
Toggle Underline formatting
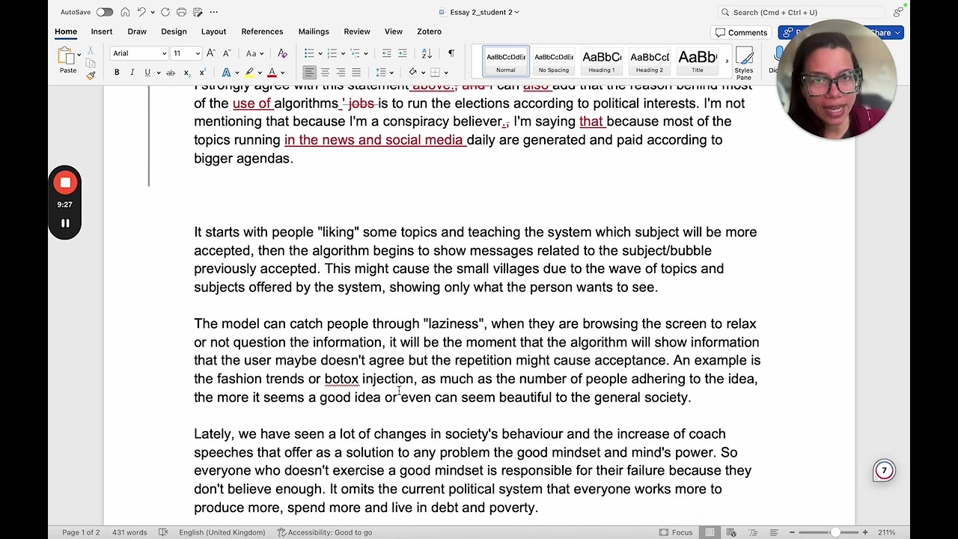147,73
